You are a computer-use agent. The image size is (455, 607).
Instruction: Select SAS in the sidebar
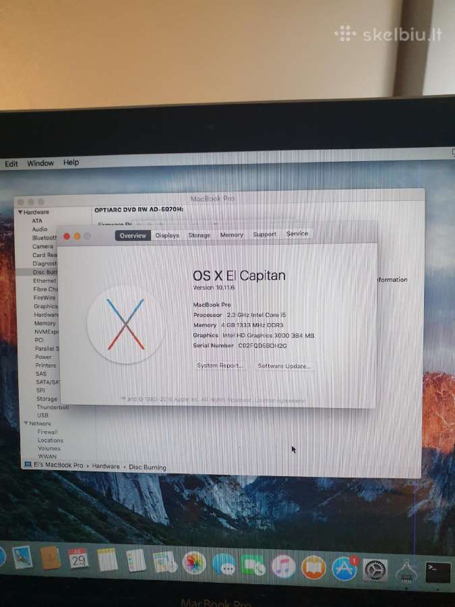(41, 374)
